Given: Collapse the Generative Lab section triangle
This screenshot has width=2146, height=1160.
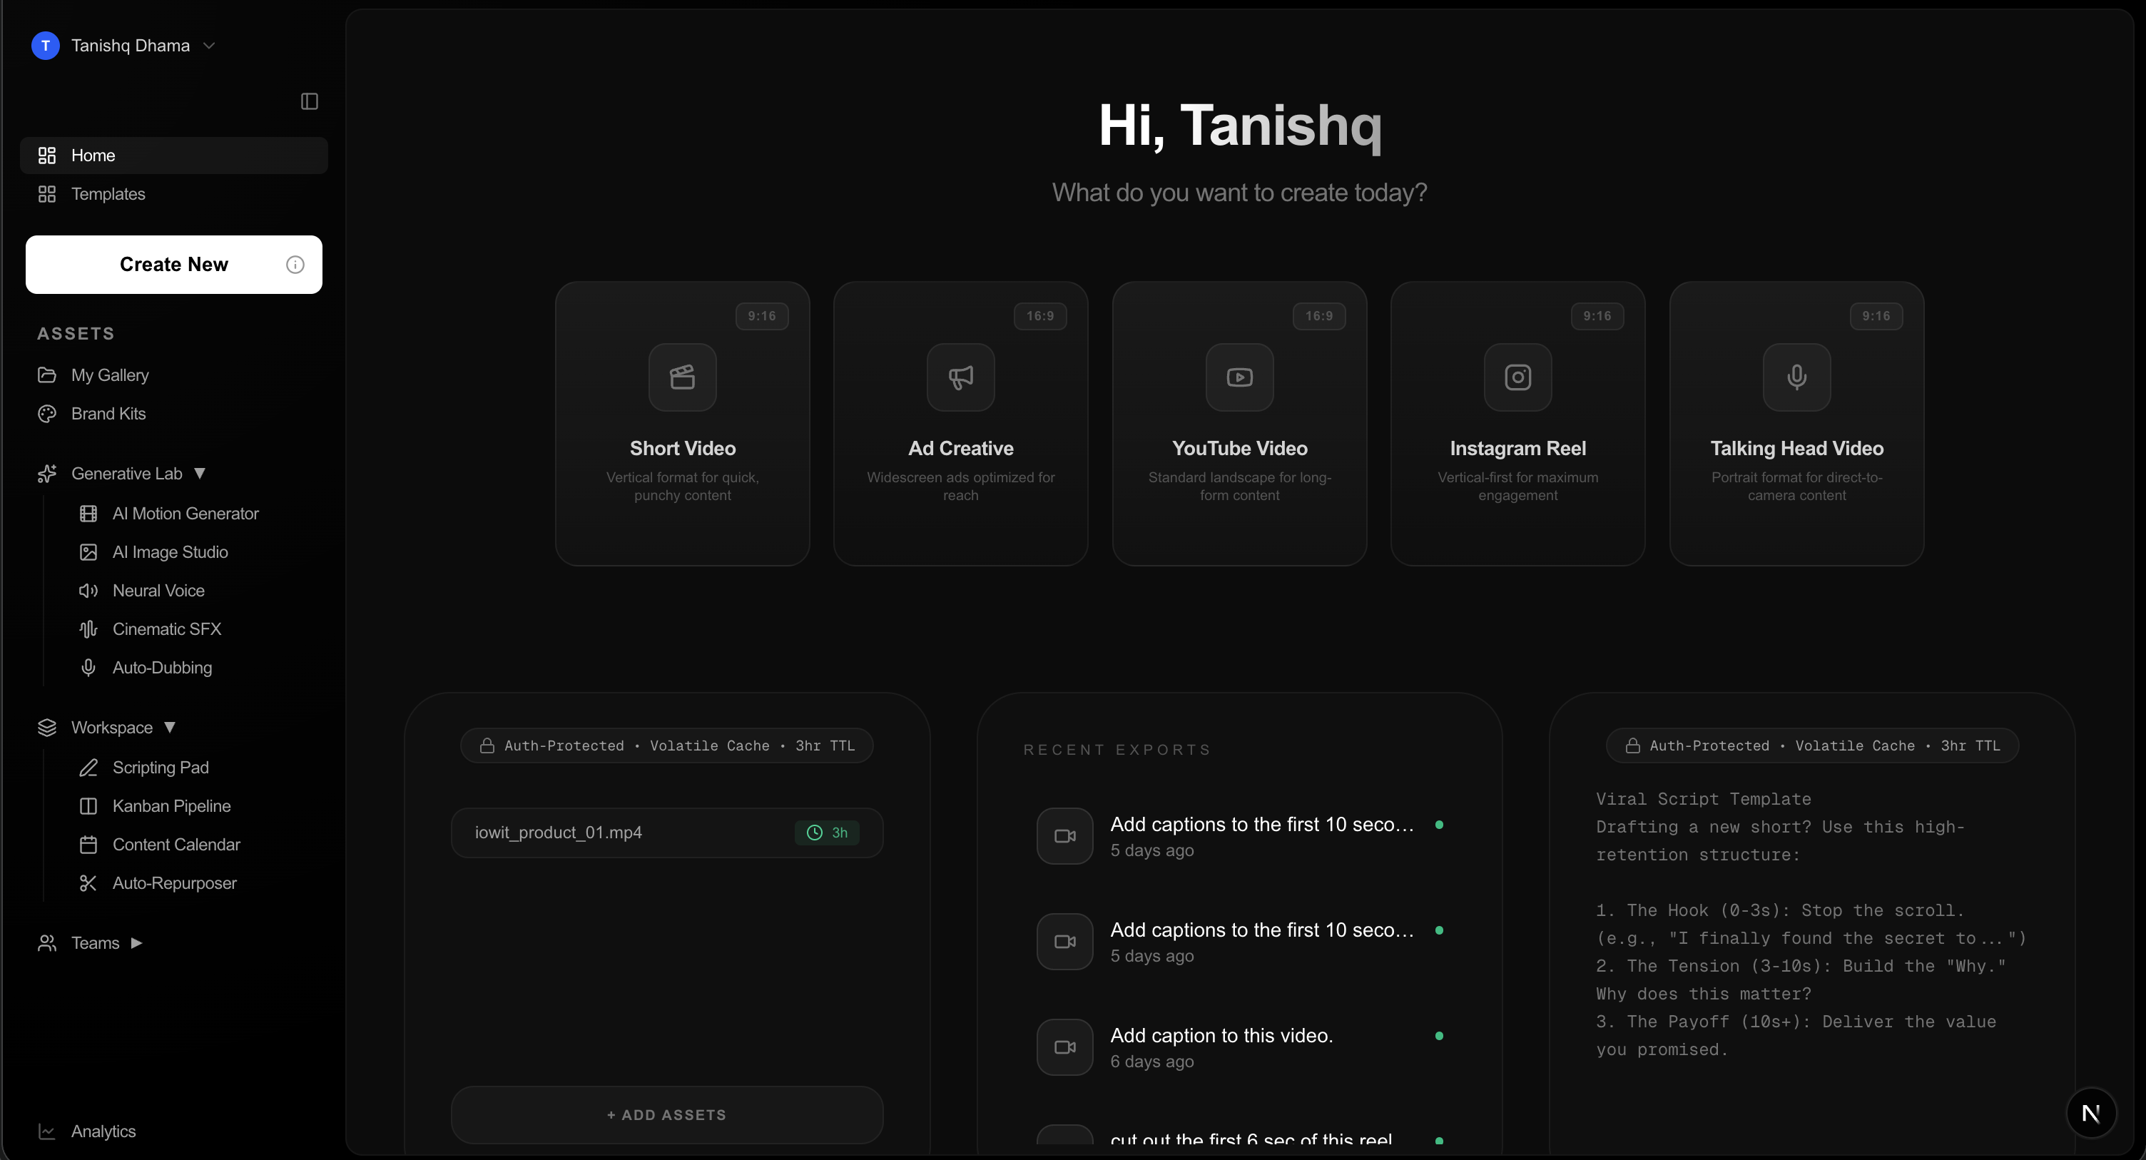Looking at the screenshot, I should point(200,473).
